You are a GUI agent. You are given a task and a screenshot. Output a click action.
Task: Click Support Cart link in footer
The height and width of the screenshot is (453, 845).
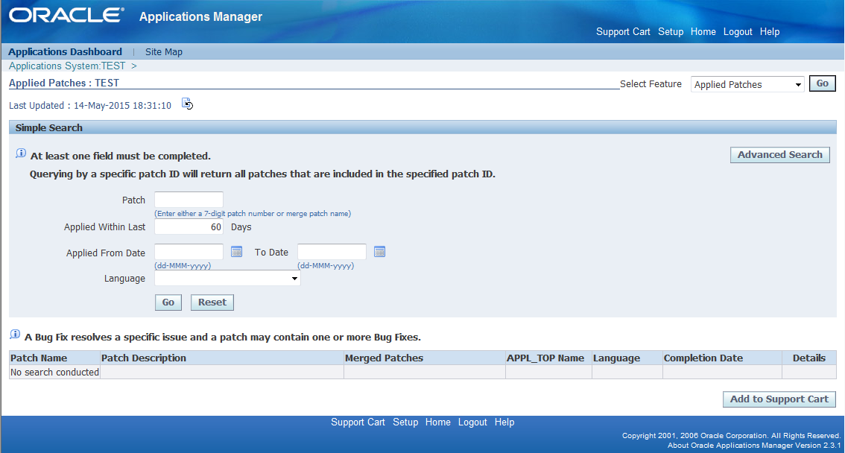pyautogui.click(x=358, y=422)
